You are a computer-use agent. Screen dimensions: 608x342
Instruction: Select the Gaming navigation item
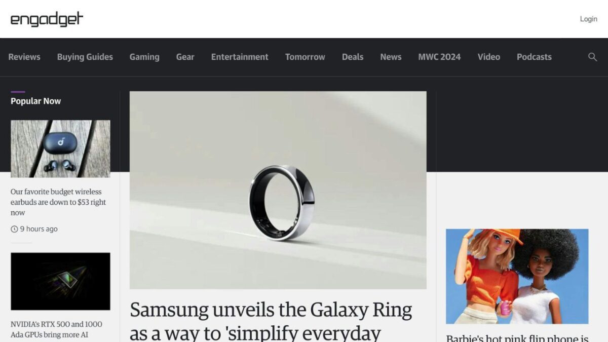pyautogui.click(x=144, y=57)
